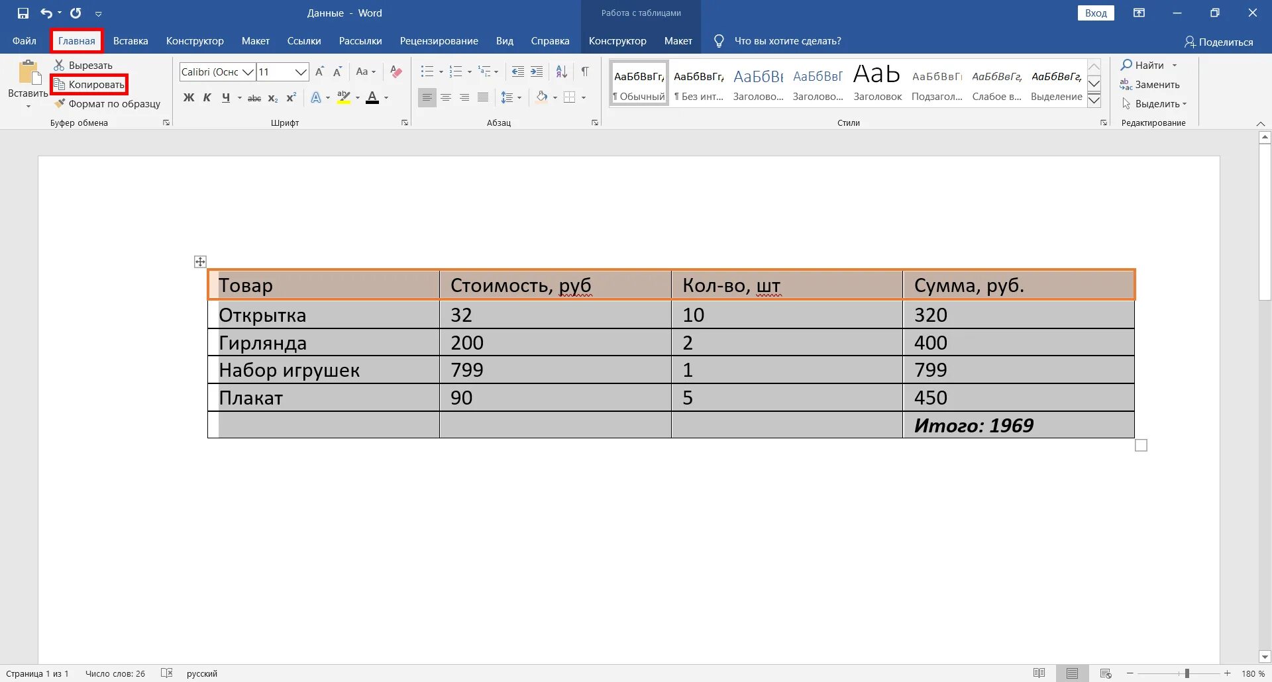The image size is (1272, 682).
Task: Click the table move handle
Action: (x=200, y=262)
